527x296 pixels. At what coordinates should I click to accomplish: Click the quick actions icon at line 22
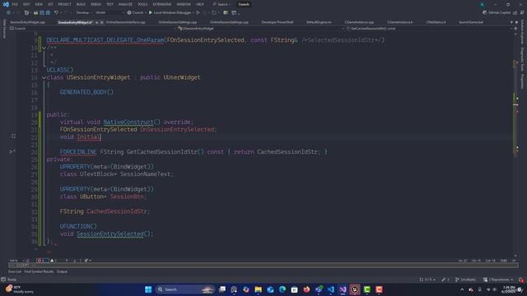13,136
